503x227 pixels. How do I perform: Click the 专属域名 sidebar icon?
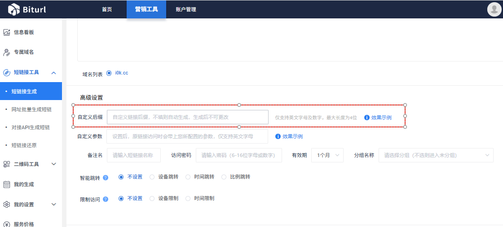pyautogui.click(x=7, y=52)
